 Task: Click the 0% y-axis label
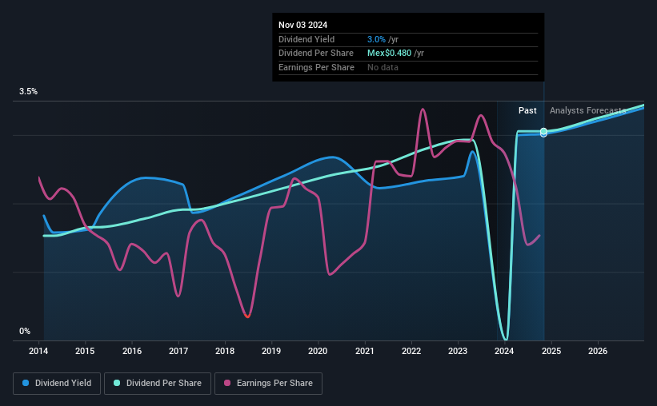tap(25, 331)
